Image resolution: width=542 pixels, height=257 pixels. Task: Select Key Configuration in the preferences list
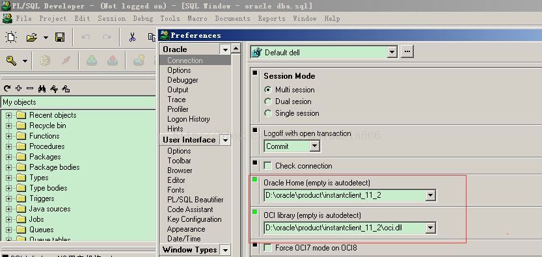click(195, 219)
